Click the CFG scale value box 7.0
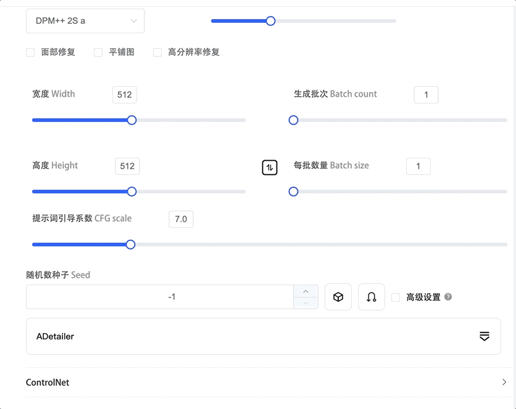Screen dimensions: 516x409 click(181, 219)
